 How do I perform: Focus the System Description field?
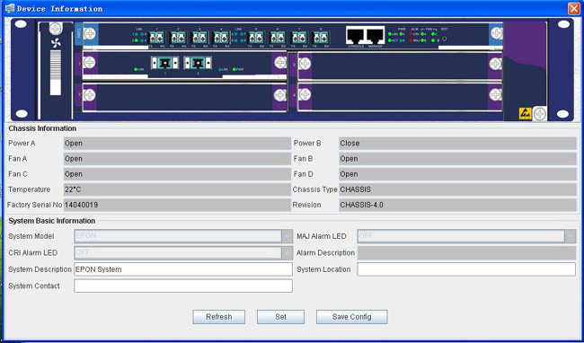click(183, 269)
